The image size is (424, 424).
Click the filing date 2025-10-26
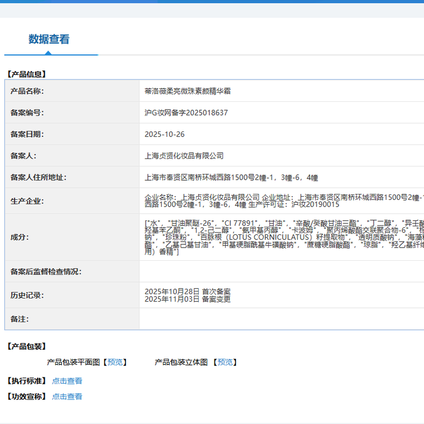pyautogui.click(x=164, y=135)
